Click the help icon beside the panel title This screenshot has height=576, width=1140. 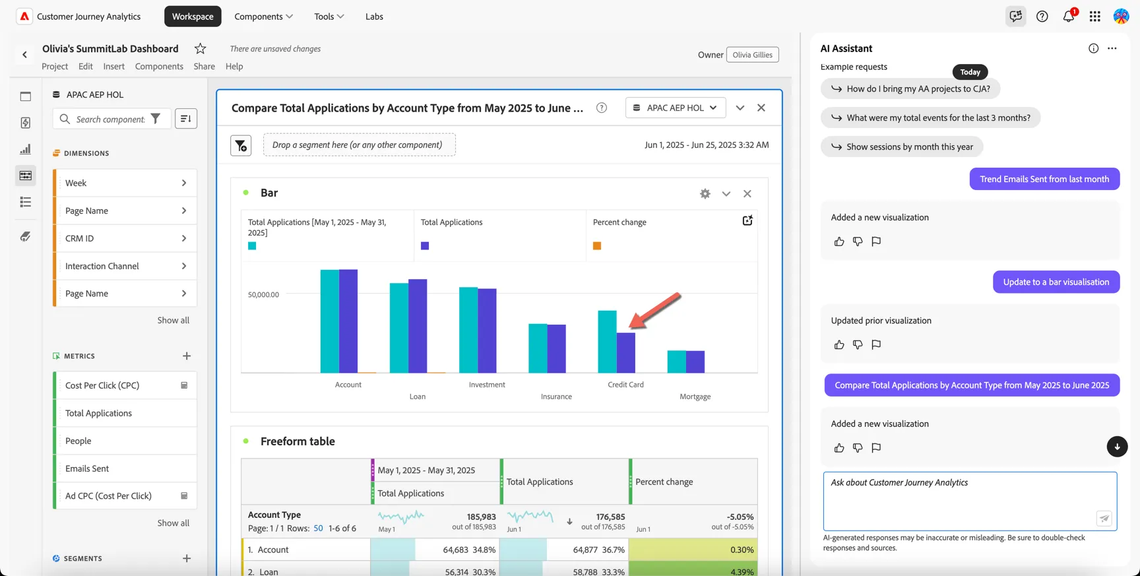pyautogui.click(x=602, y=108)
